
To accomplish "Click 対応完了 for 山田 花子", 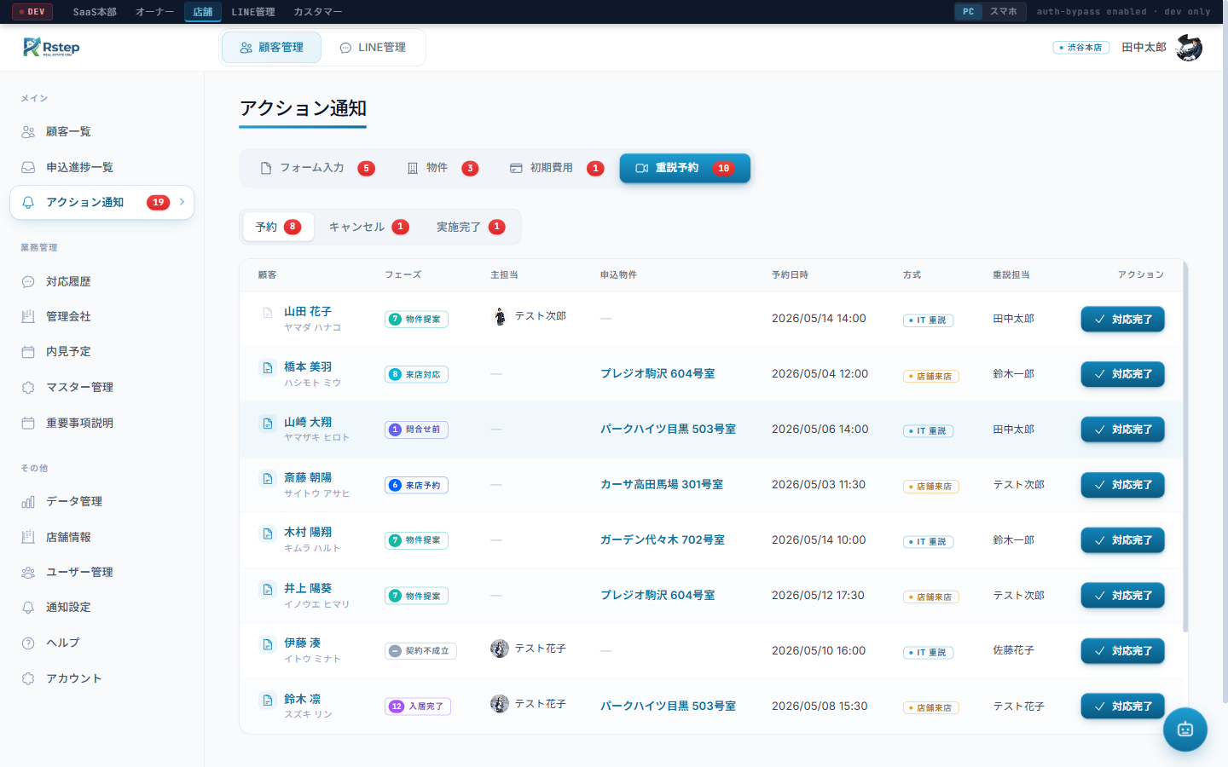I will (x=1122, y=319).
